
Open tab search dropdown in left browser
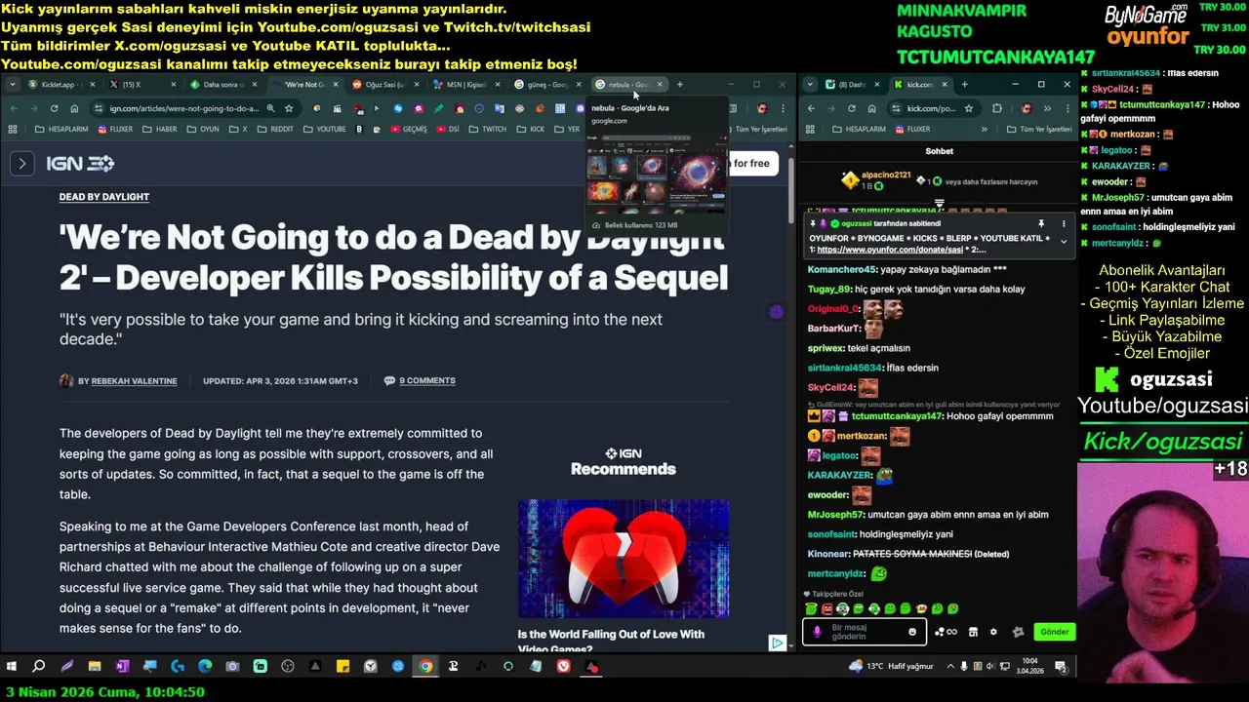12,85
